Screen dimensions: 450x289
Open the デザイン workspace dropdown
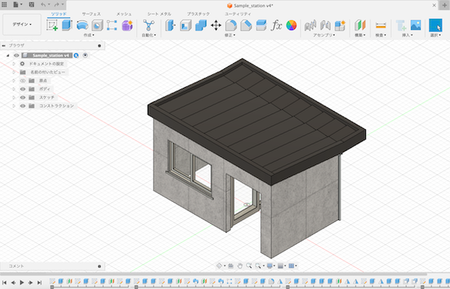click(22, 25)
